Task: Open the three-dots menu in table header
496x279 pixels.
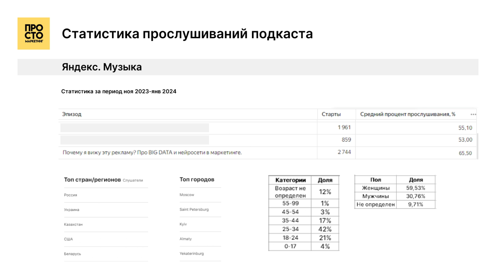Action: click(473, 114)
